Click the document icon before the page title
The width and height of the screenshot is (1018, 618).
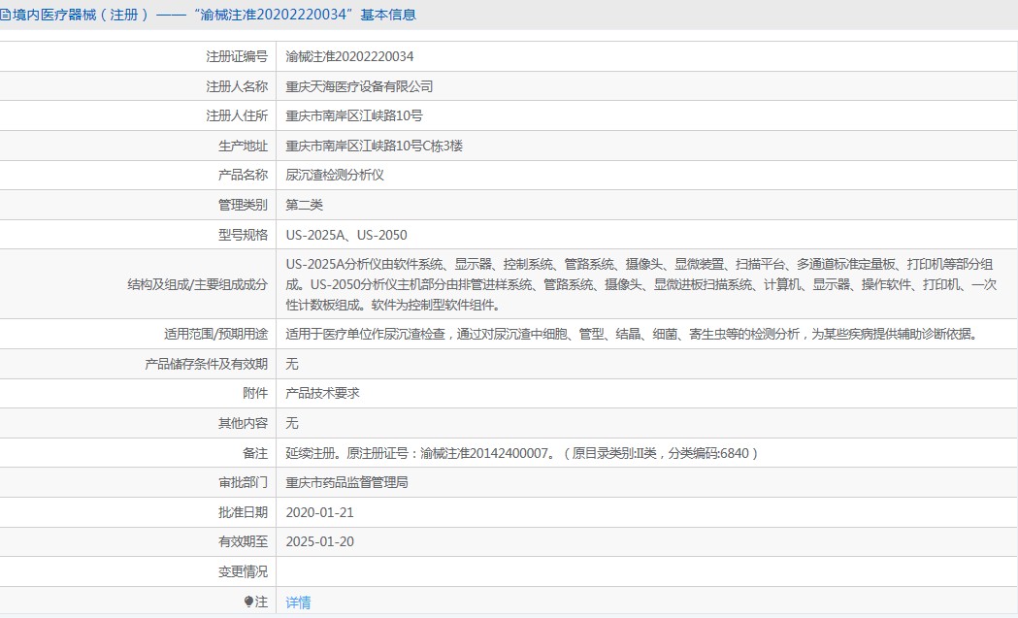(x=5, y=15)
